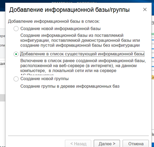154x147 pixels.
Task: Click the partially visible 'опи' text at left
Action: pos(2,45)
